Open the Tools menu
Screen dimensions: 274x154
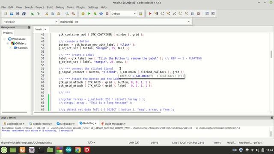(70, 7)
